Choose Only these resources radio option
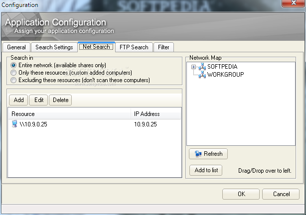 tap(13, 73)
